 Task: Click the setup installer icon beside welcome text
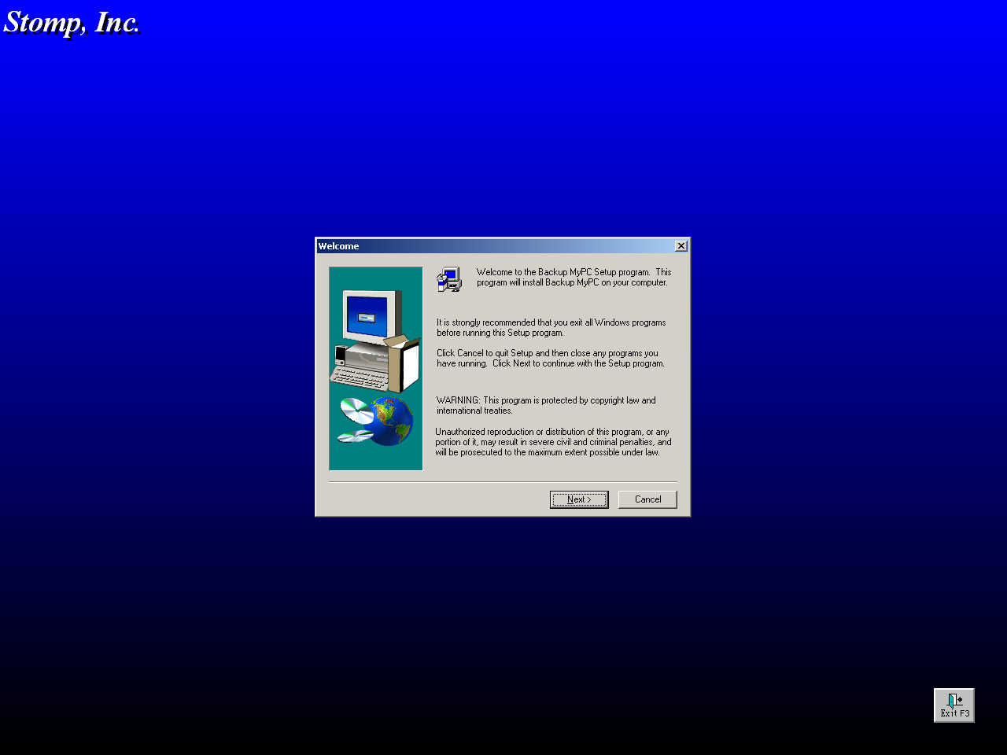[x=449, y=279]
